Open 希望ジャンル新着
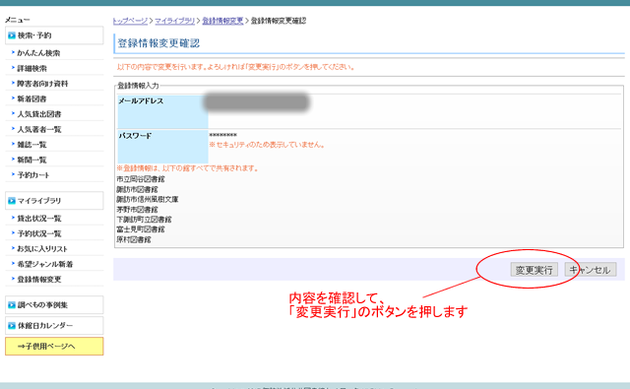The width and height of the screenshot is (630, 389). pos(45,264)
